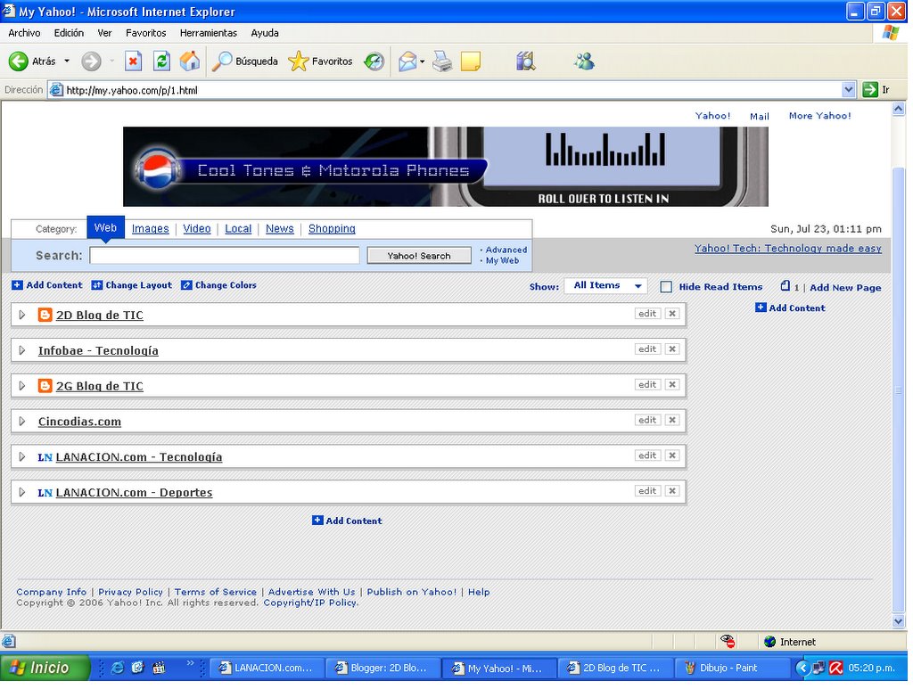Remove the 2D Blog de TIC module with X
The width and height of the screenshot is (913, 689).
(x=672, y=314)
